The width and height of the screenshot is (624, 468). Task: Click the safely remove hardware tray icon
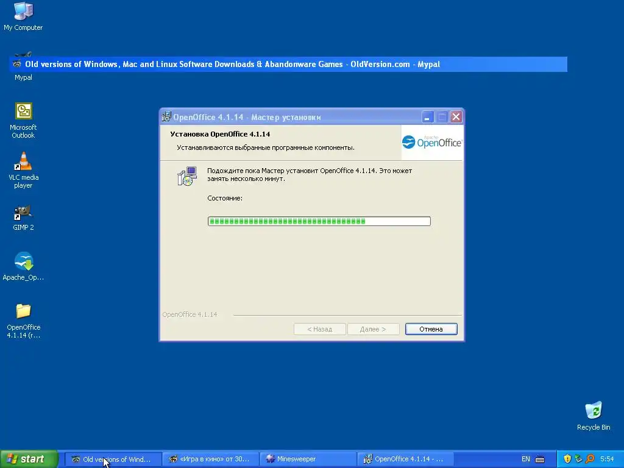578,459
